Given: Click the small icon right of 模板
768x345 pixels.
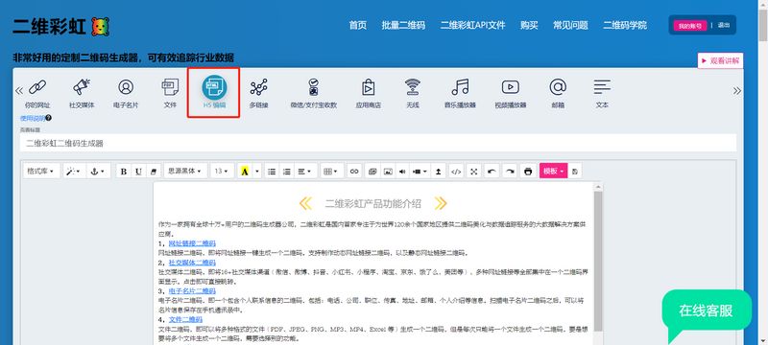Looking at the screenshot, I should [x=575, y=171].
